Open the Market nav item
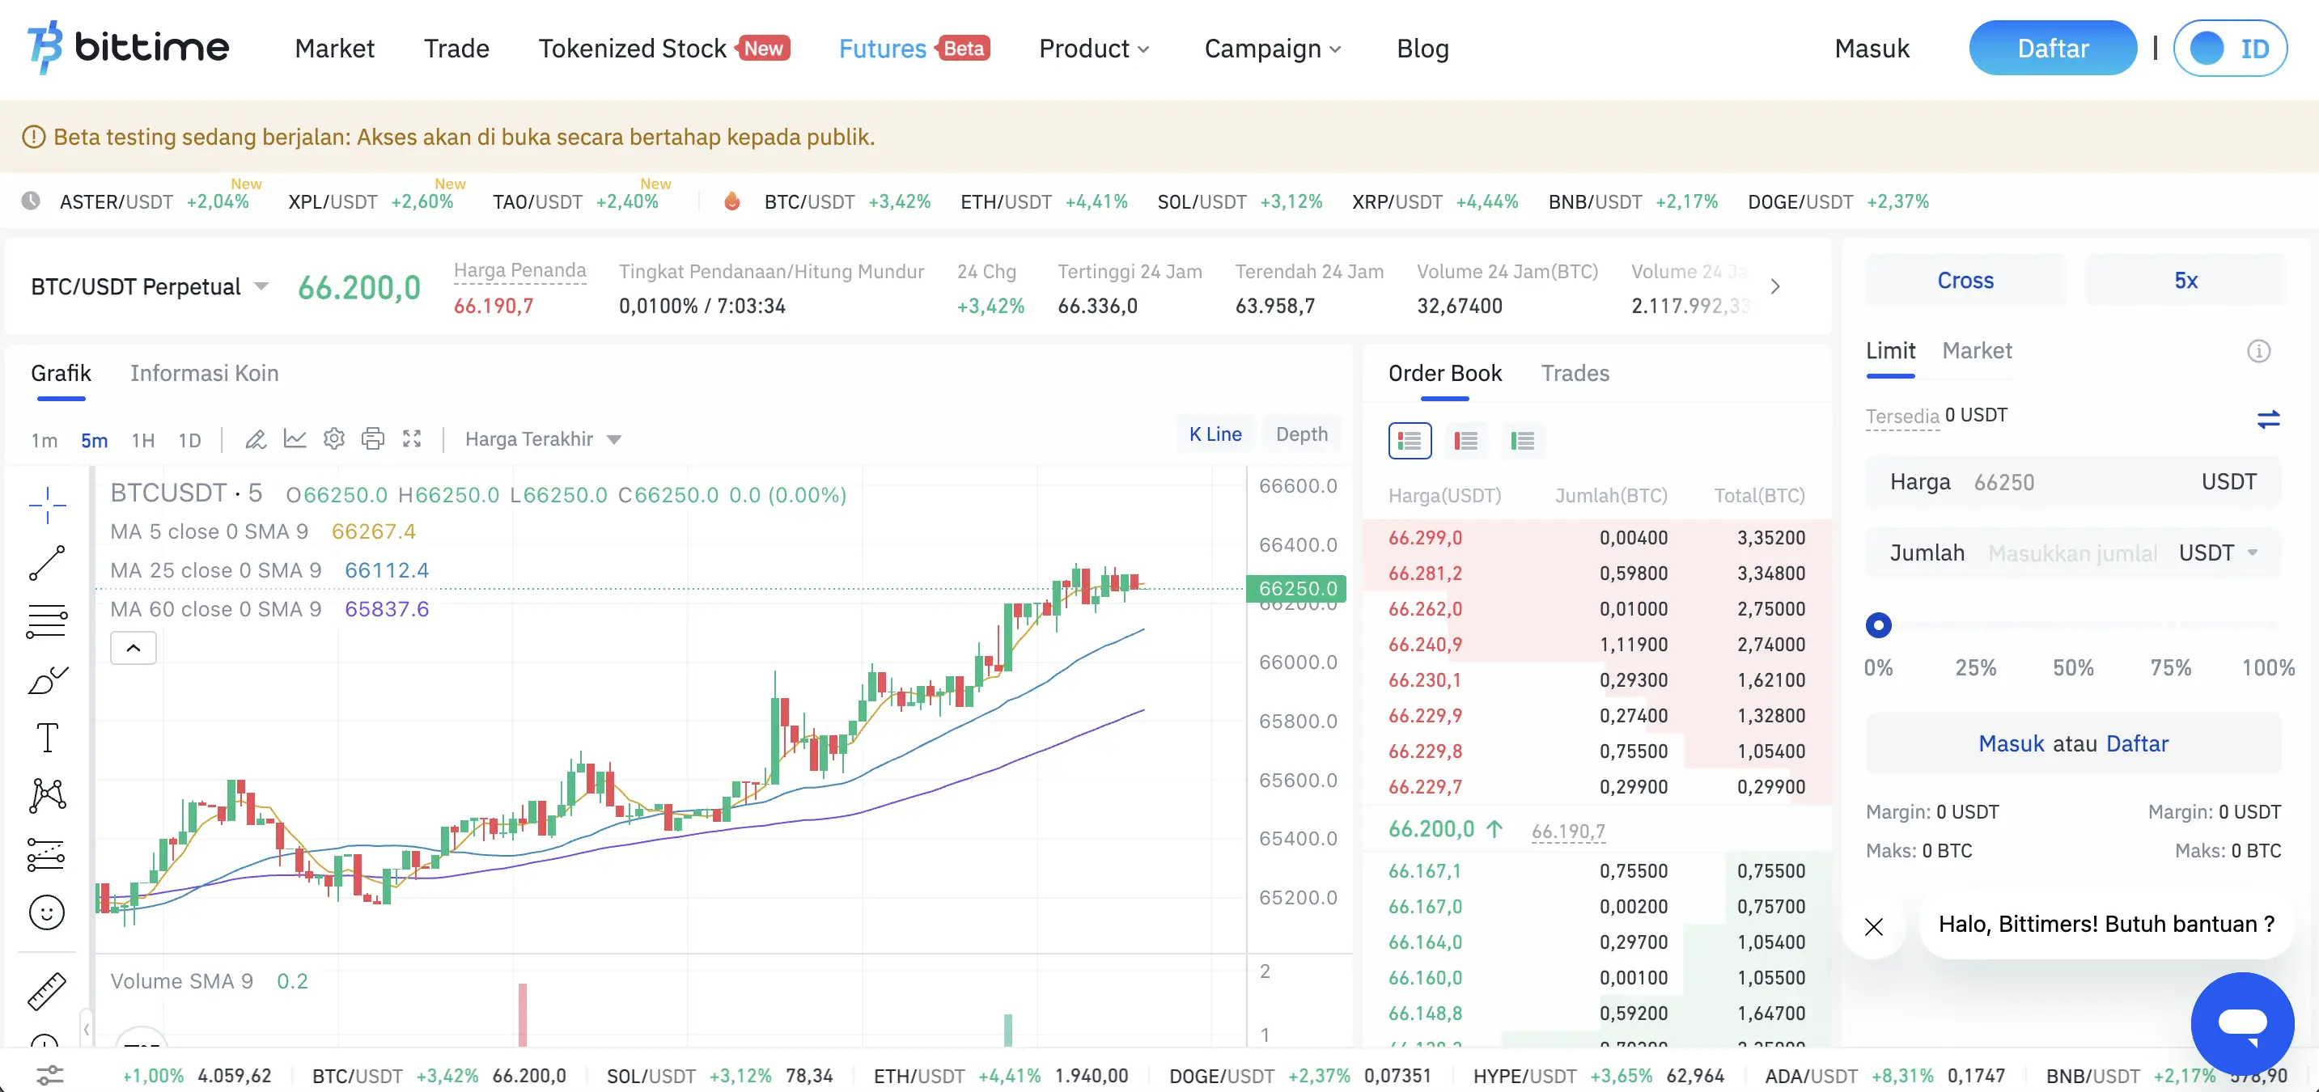 tap(334, 48)
